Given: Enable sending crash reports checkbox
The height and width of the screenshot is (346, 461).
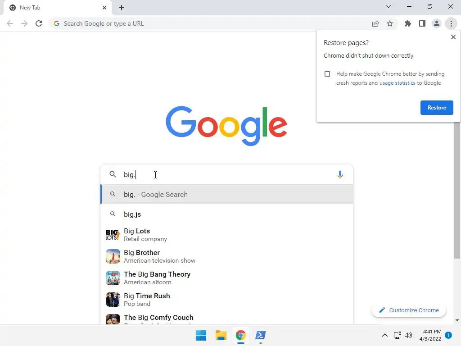Looking at the screenshot, I should (327, 74).
